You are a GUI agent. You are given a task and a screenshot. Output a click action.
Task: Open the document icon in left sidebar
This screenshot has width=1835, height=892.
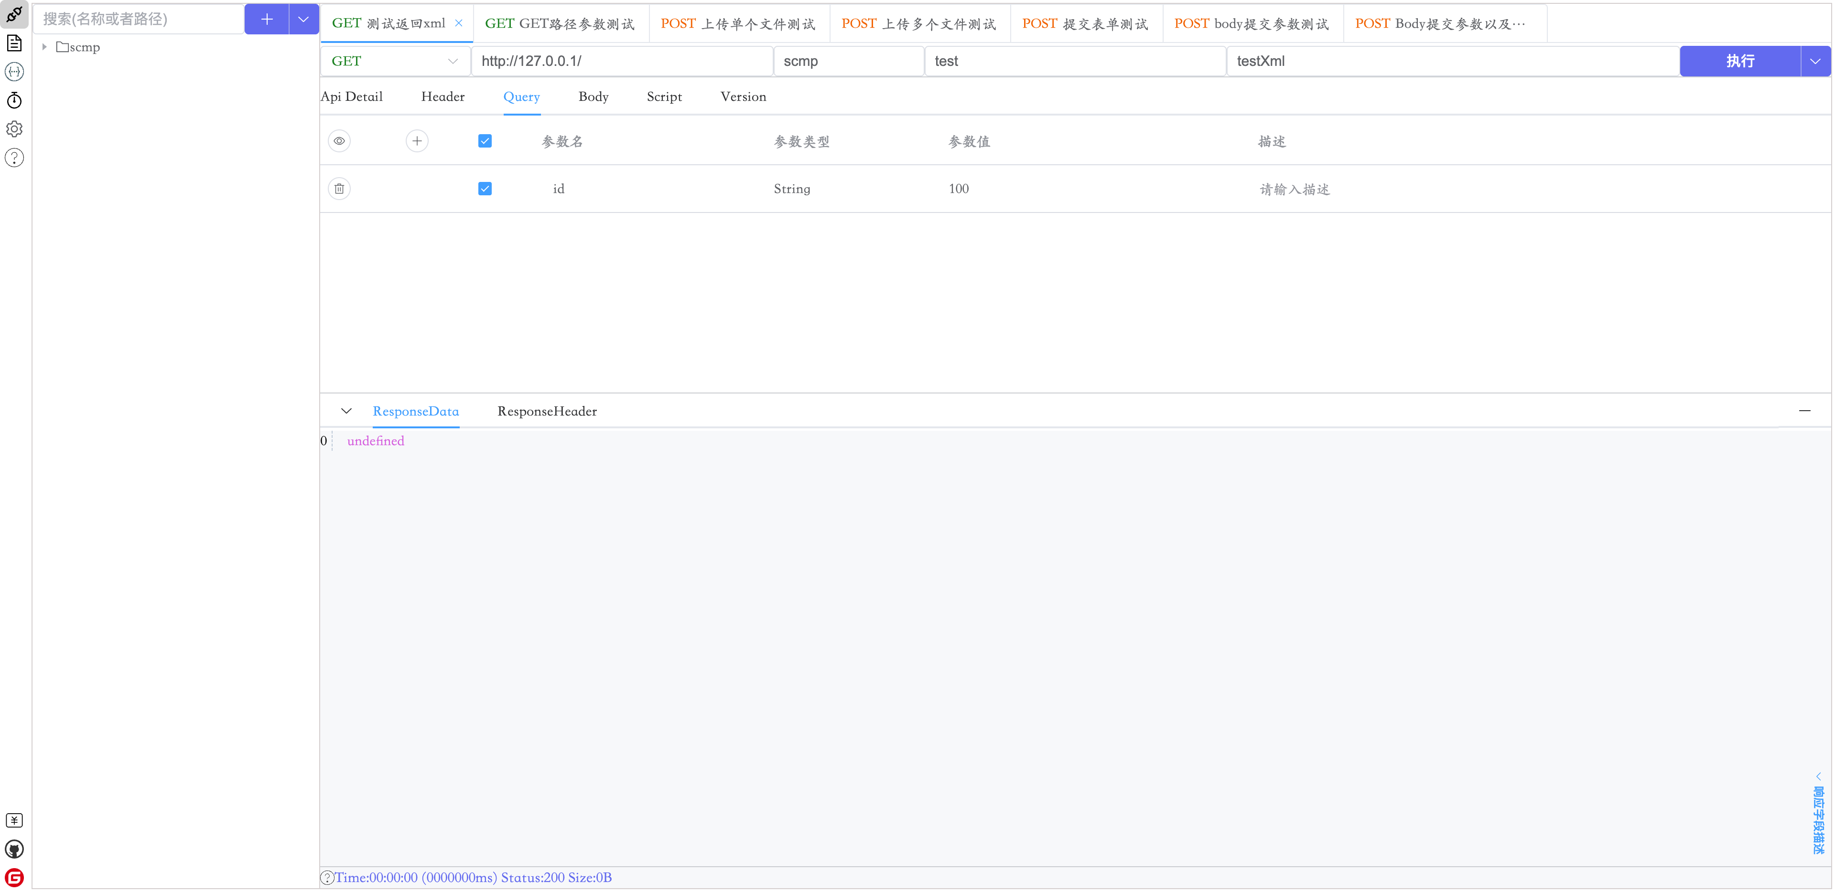tap(14, 43)
